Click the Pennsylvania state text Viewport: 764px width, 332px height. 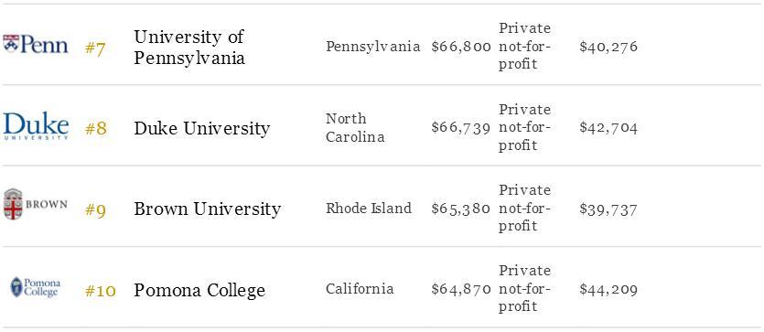click(x=372, y=47)
